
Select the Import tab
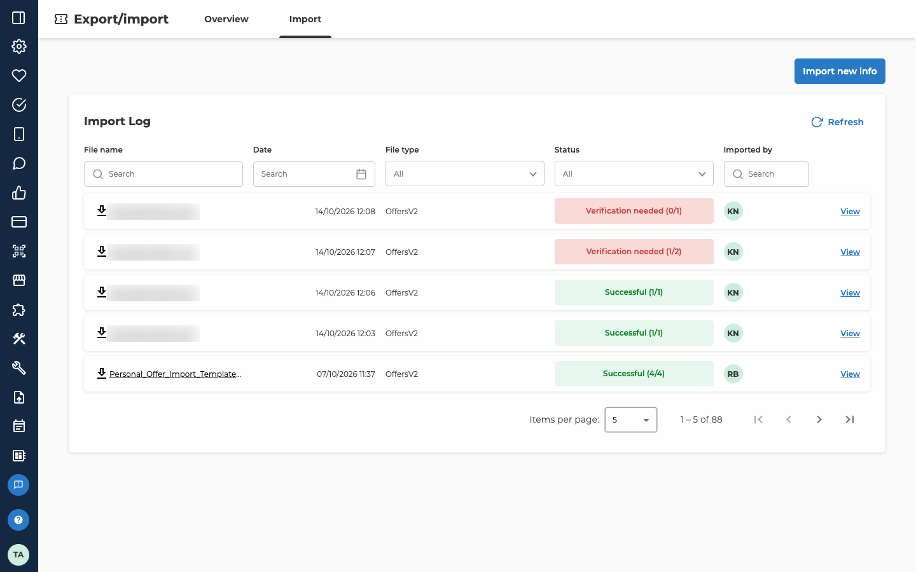click(x=305, y=19)
